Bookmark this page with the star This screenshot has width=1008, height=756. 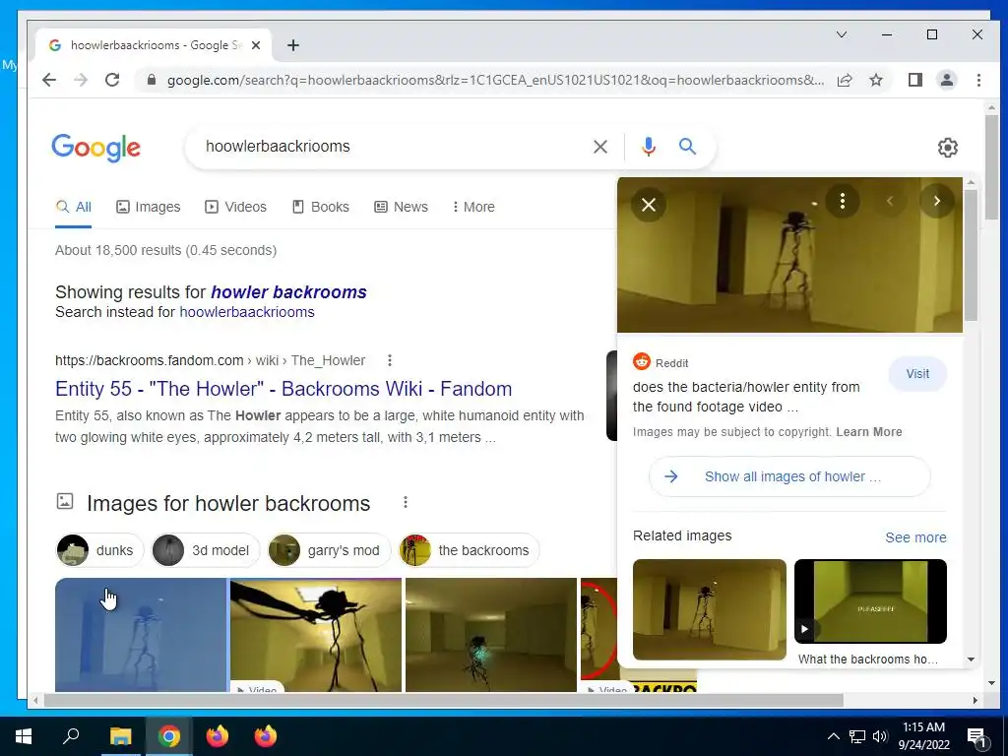(x=875, y=80)
